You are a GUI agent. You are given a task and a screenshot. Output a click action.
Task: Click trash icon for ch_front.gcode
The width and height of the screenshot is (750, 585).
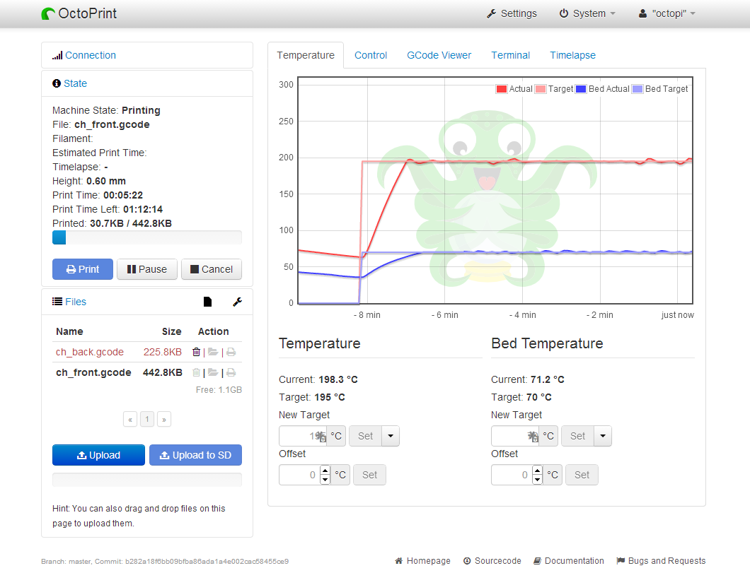196,372
